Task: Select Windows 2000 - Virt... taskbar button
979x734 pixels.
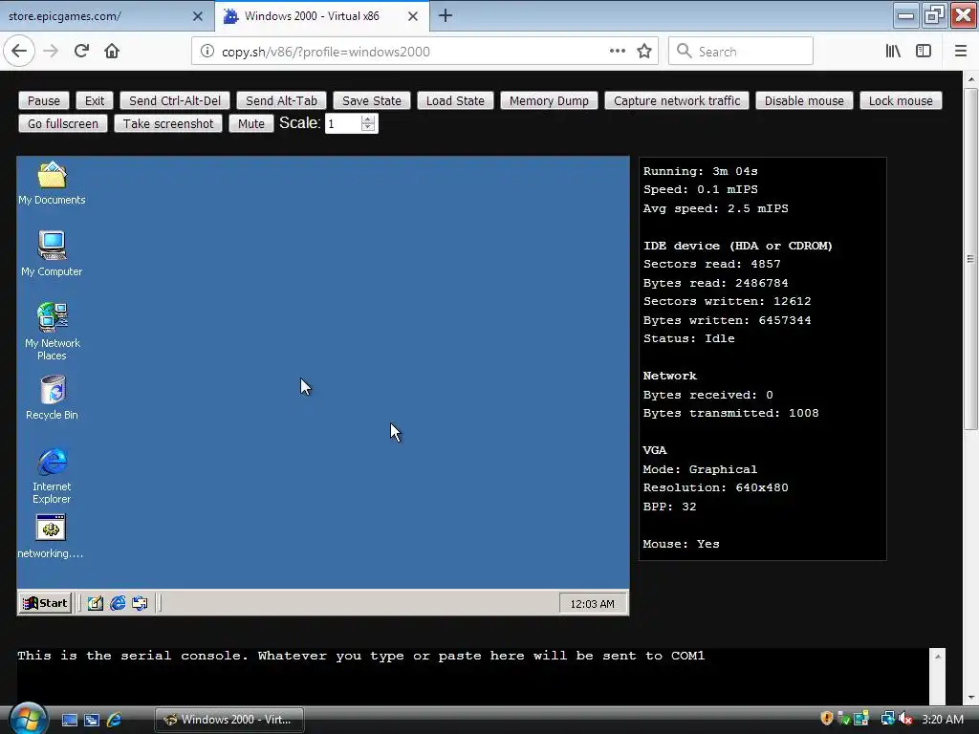Action: pos(229,720)
